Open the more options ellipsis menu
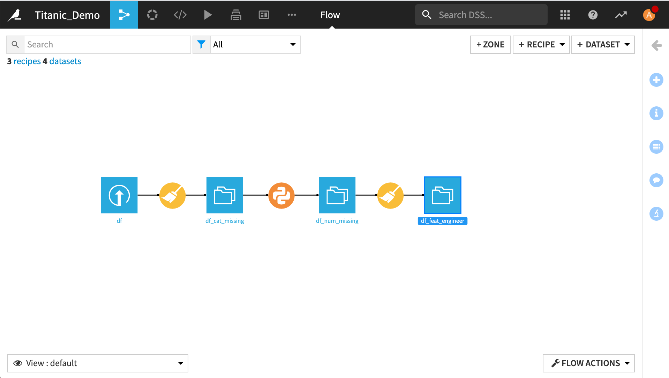The width and height of the screenshot is (669, 378). [x=292, y=15]
